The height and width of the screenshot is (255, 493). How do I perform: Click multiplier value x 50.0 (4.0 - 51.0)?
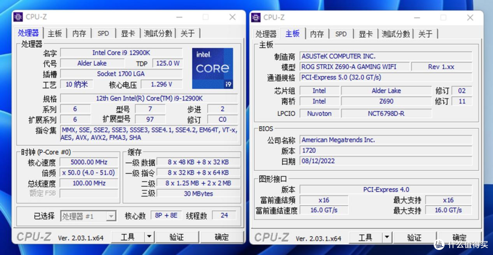tap(89, 173)
